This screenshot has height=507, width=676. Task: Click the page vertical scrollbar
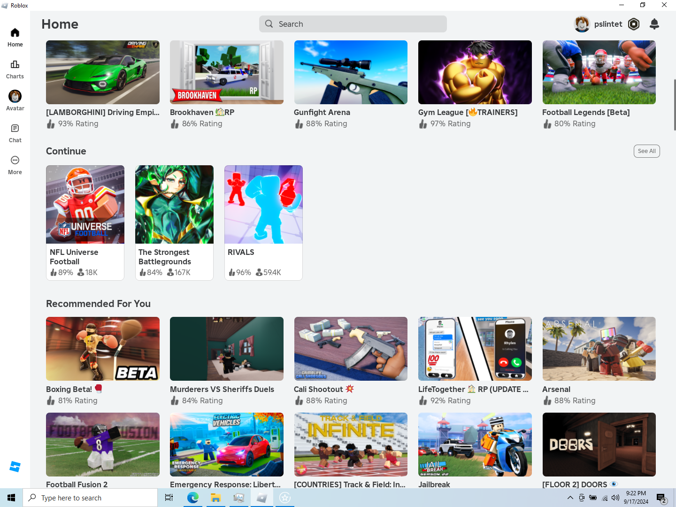point(675,105)
